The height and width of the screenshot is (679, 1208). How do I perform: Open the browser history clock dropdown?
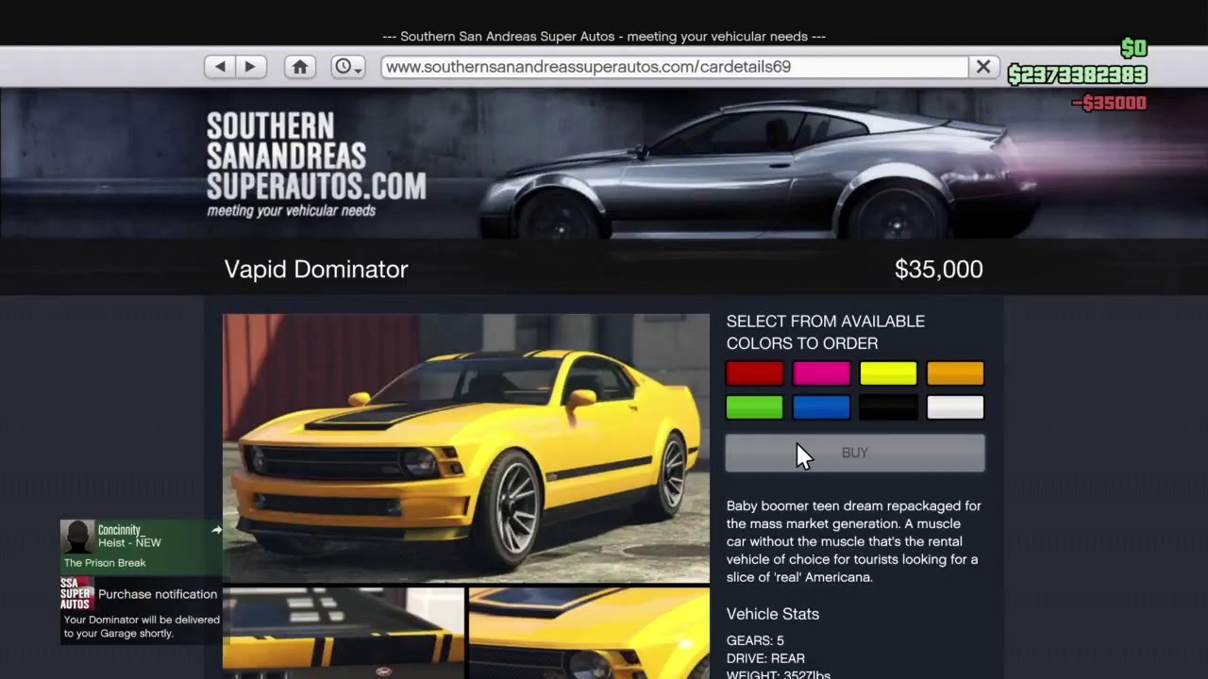[x=347, y=67]
